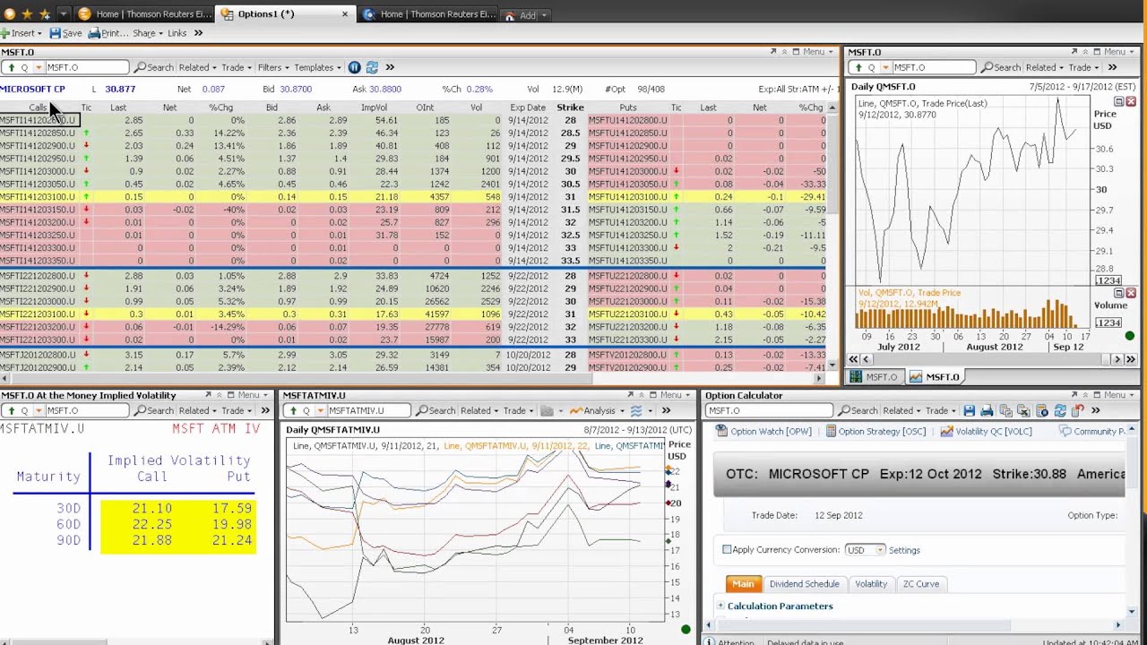
Task: Close the volume chart legend box
Action: 1131,293
